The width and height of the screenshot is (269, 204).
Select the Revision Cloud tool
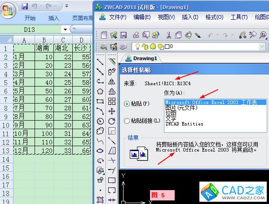point(100,131)
